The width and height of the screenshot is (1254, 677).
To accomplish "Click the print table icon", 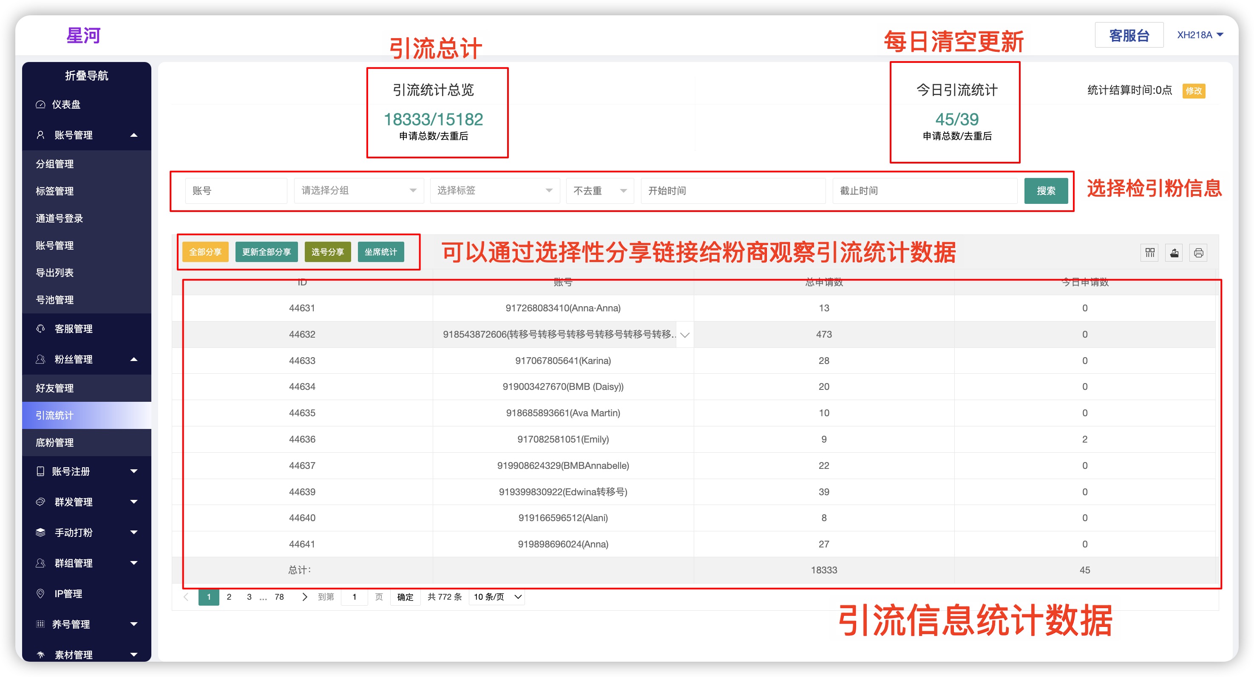I will 1198,252.
